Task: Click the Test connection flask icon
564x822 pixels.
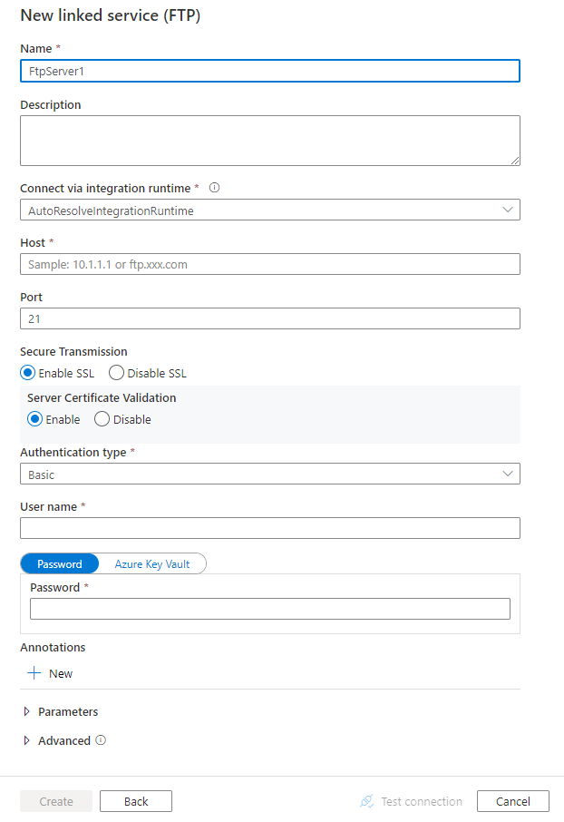Action: click(366, 801)
